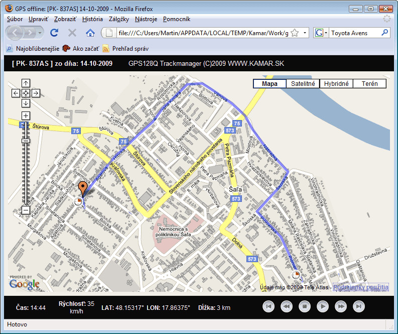Pan the map left with arrow button
Viewport: 398px width, 334px height.
tap(16, 93)
